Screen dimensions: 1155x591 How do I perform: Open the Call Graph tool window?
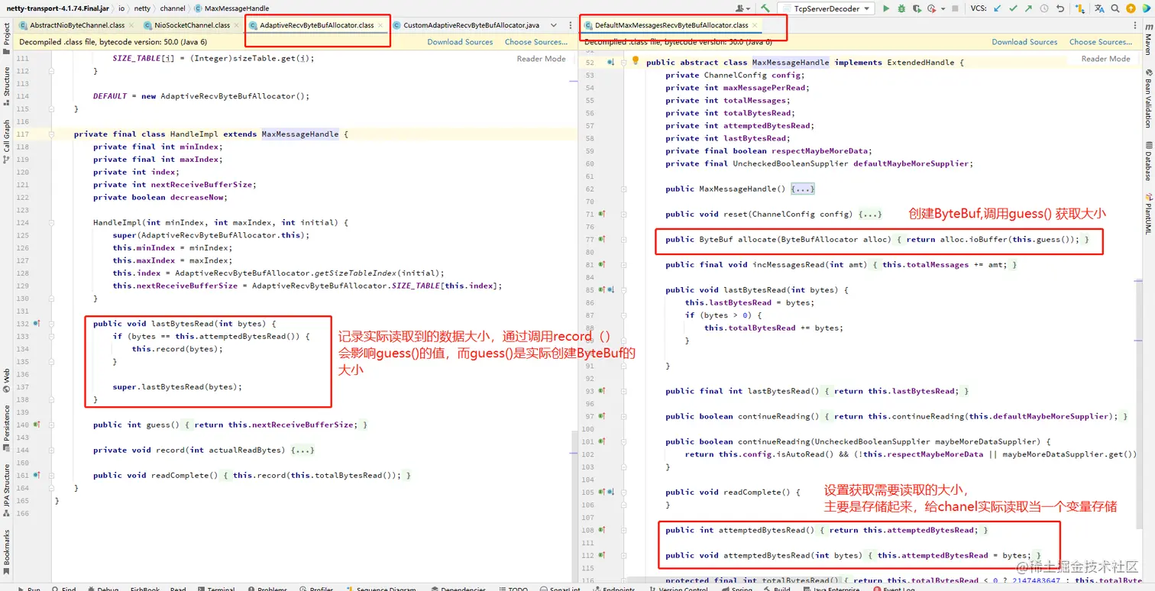tap(6, 141)
